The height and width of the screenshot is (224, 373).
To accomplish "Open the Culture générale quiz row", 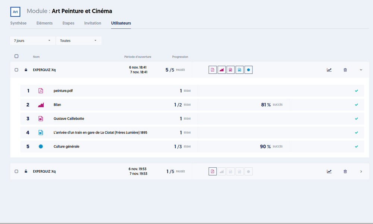I will (66, 146).
